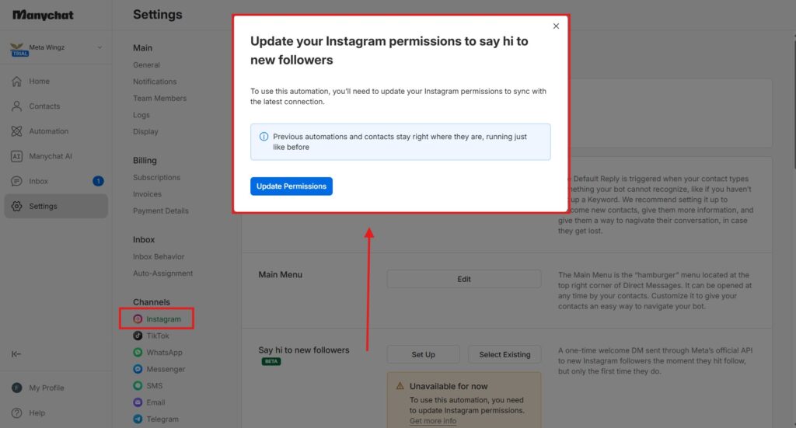The height and width of the screenshot is (428, 796).
Task: Click the Help question mark icon
Action: pos(17,412)
